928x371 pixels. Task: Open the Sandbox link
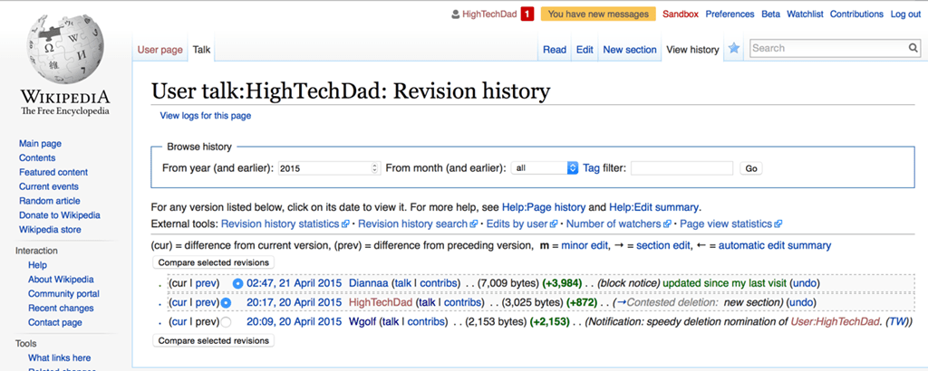tap(680, 14)
